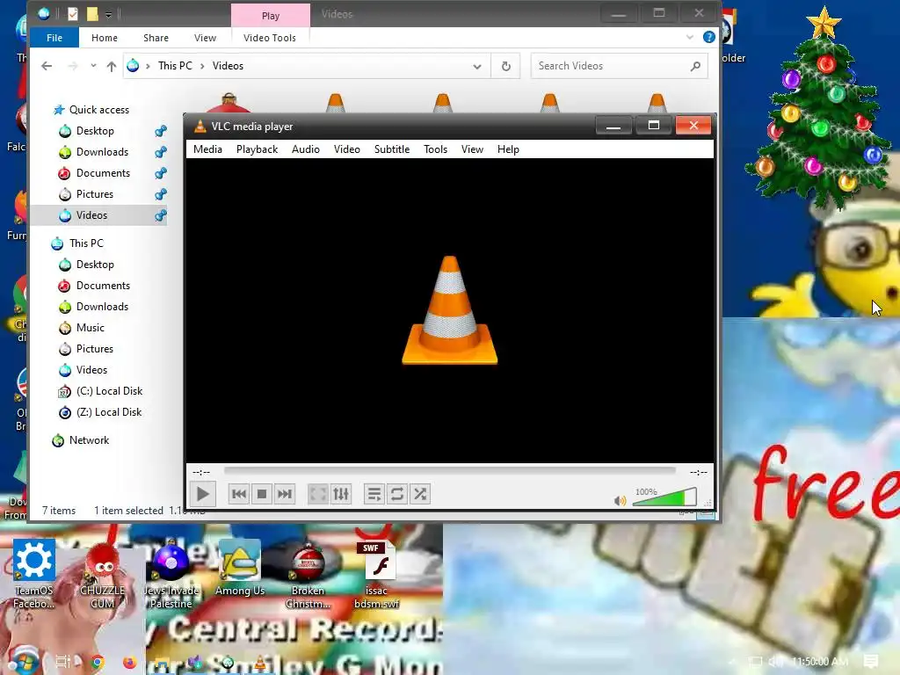Screen dimensions: 900x675
Task: Skip to next media in VLC
Action: [x=285, y=494]
